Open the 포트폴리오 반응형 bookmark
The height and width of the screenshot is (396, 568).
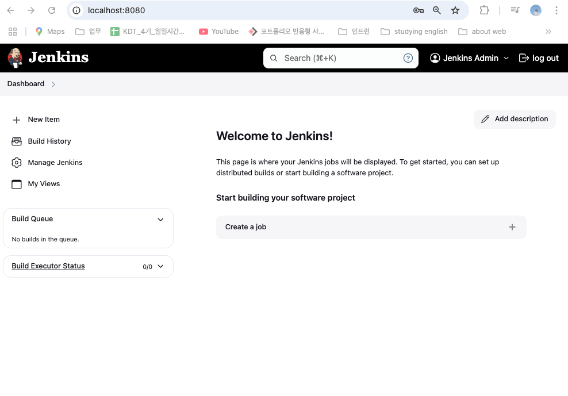(286, 32)
